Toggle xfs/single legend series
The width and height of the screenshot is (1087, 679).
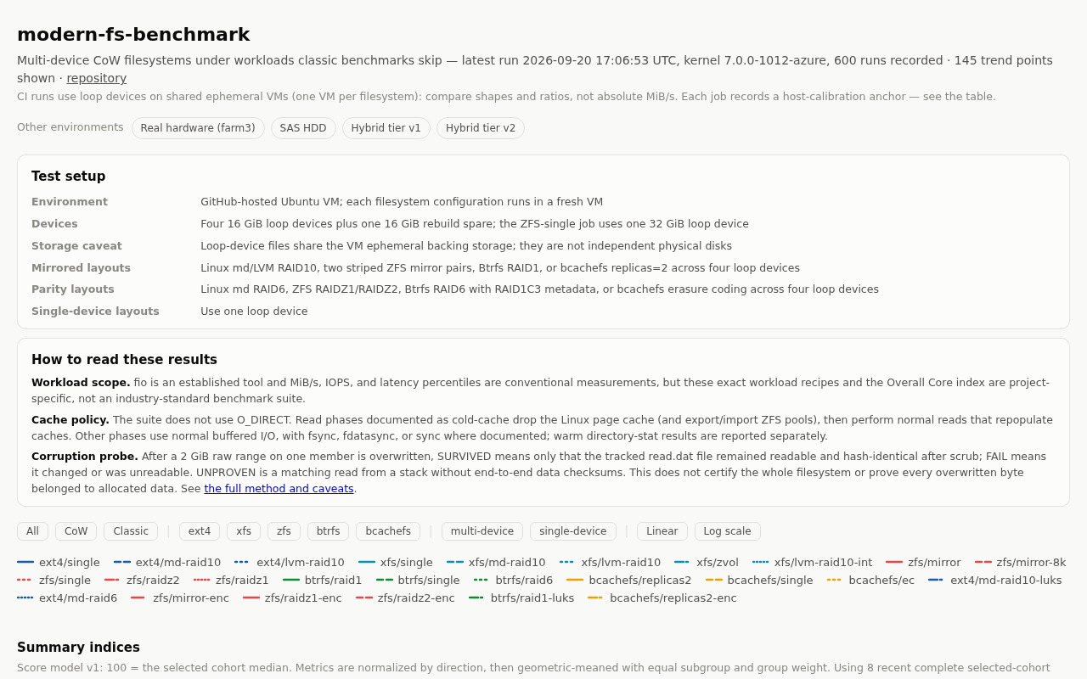tap(396, 562)
